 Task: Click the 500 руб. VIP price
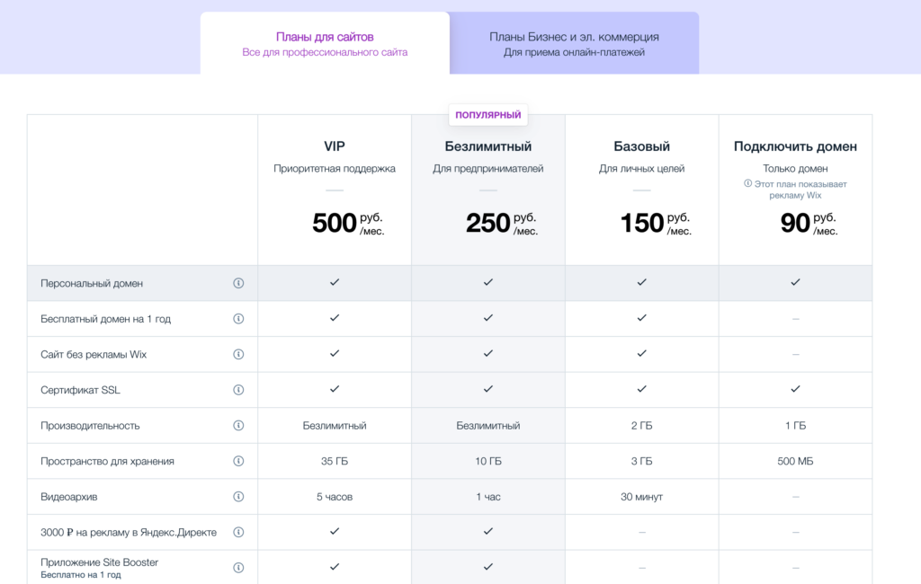pos(346,223)
